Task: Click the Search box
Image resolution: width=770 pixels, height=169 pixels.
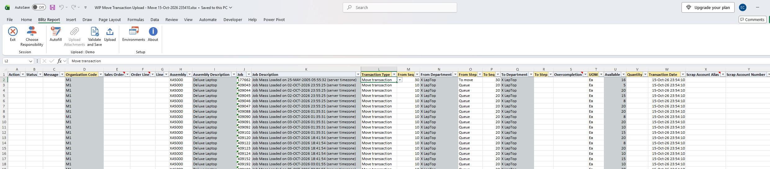Action: 400,7
